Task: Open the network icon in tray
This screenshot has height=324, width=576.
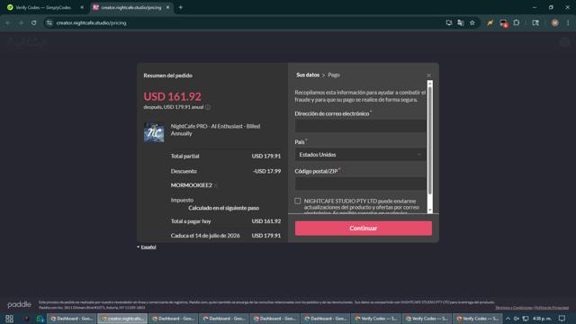Action: tap(526, 319)
